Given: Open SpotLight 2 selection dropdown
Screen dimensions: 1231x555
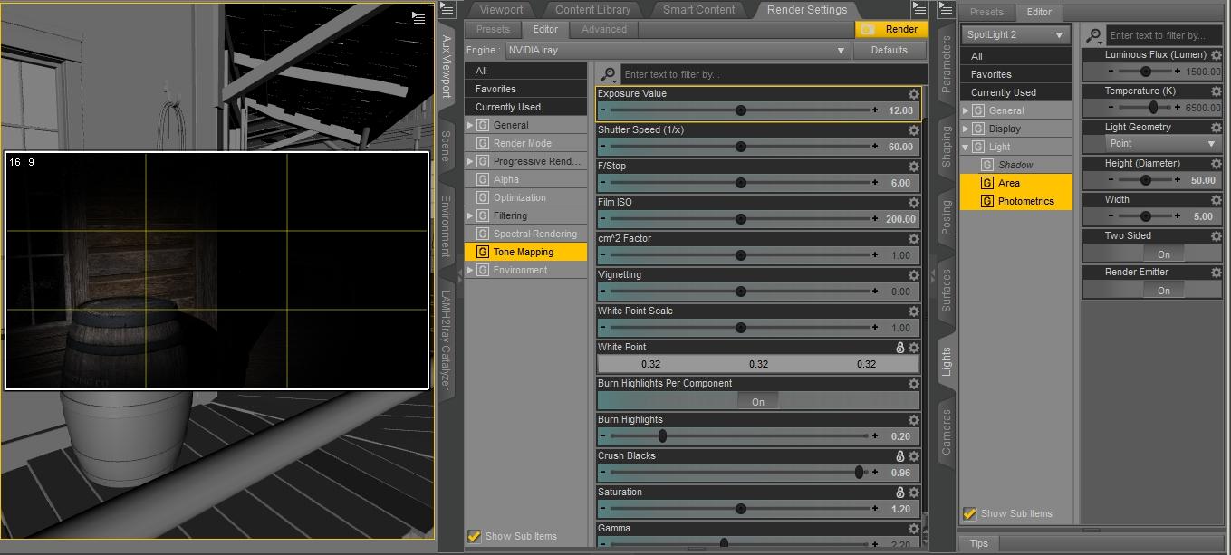Looking at the screenshot, I should (1015, 35).
